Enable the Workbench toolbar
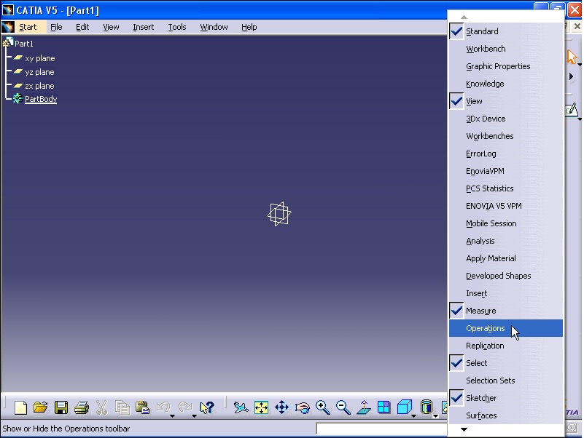This screenshot has height=438, width=584. click(505, 49)
